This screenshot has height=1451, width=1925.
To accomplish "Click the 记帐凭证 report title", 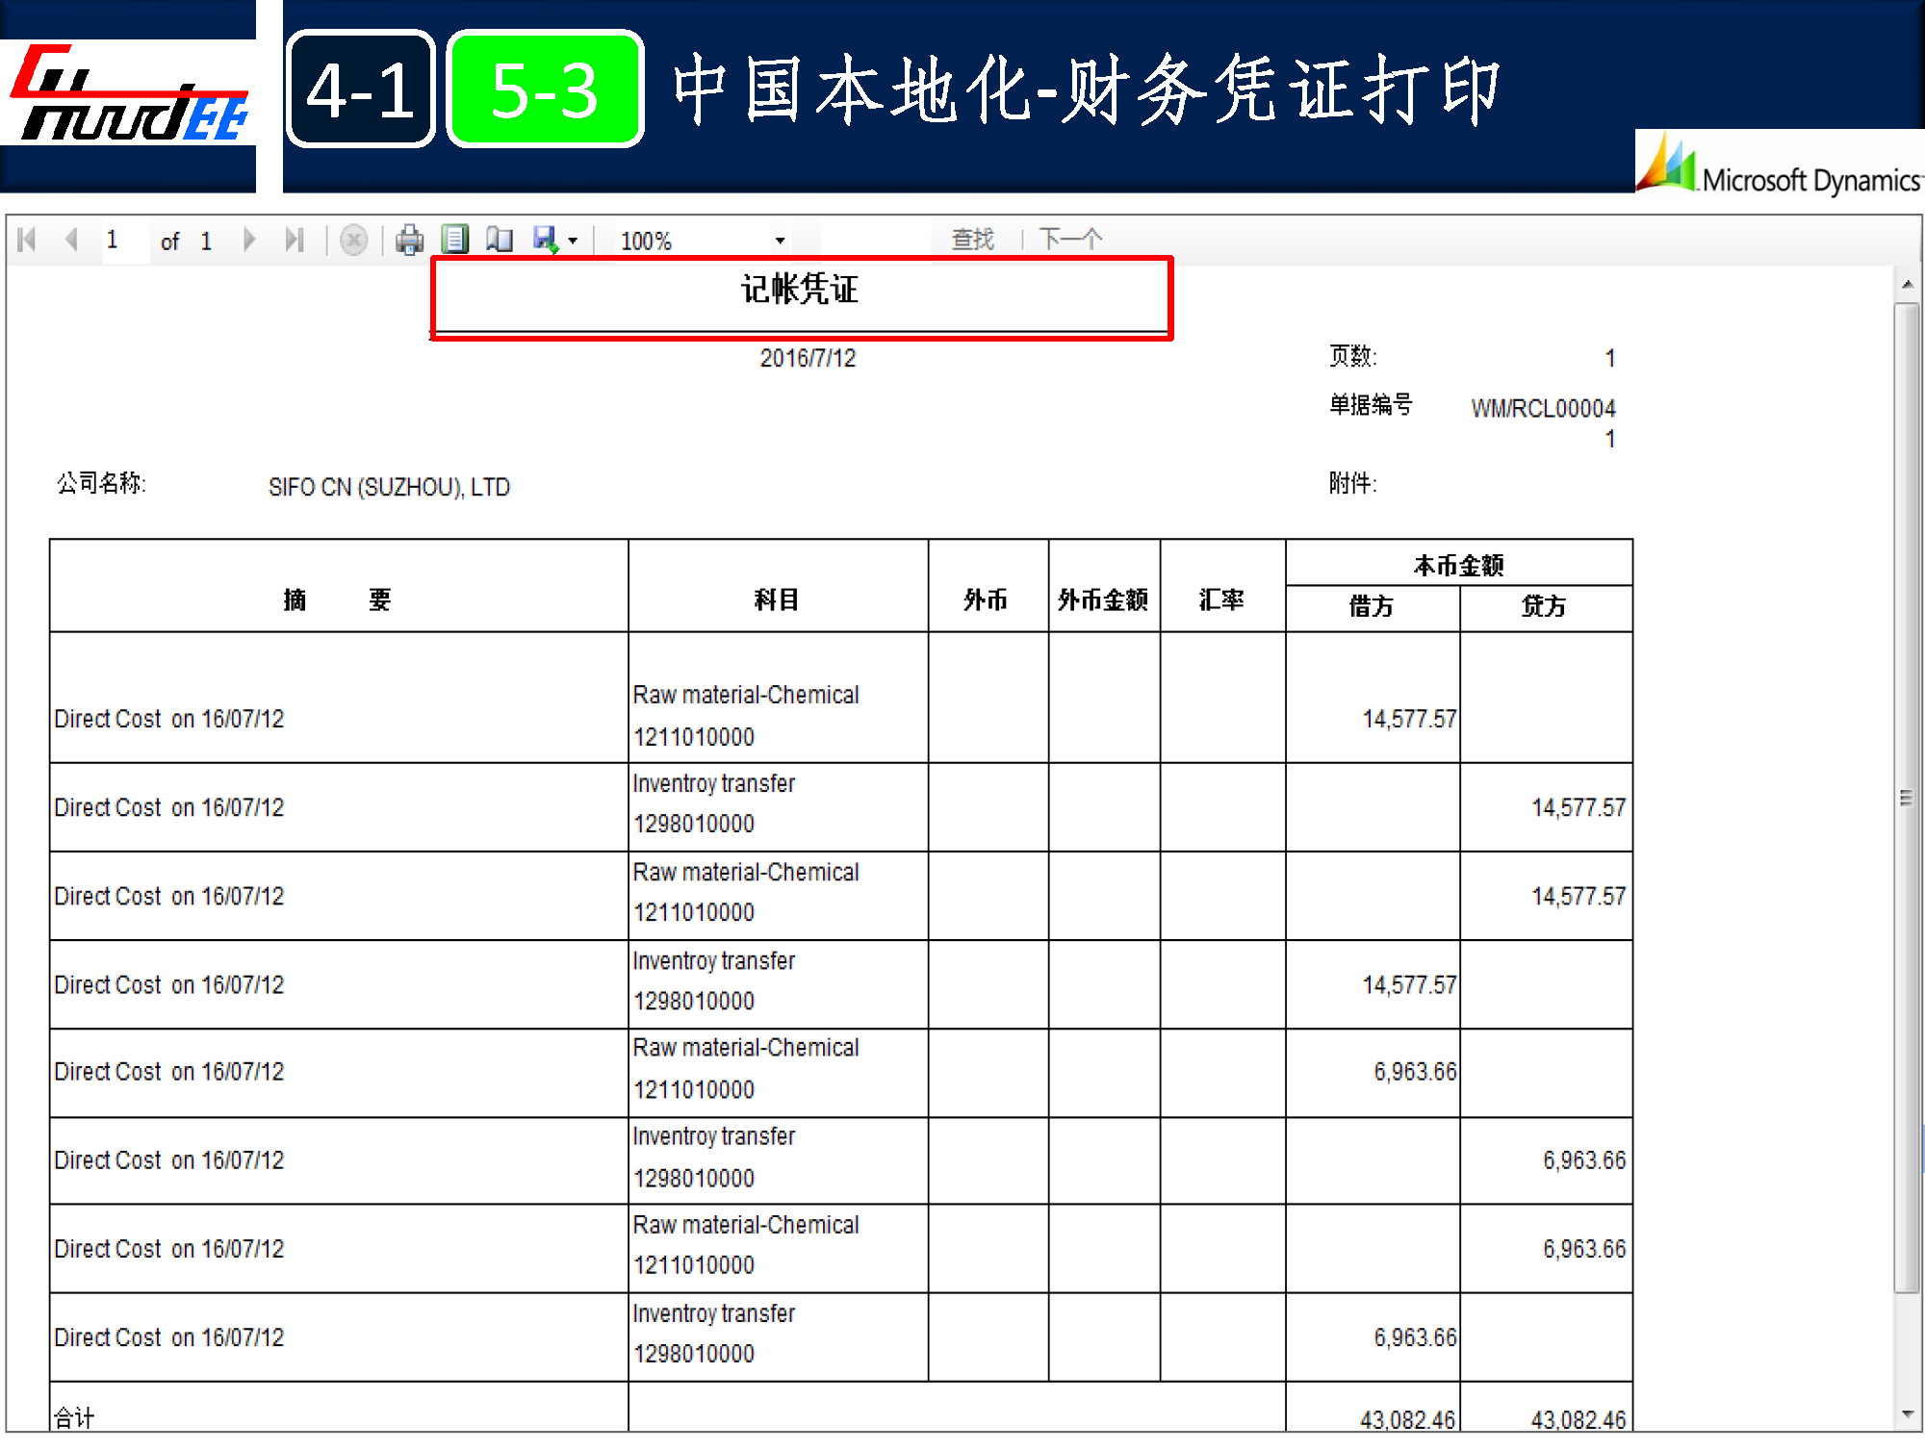I will coord(799,290).
